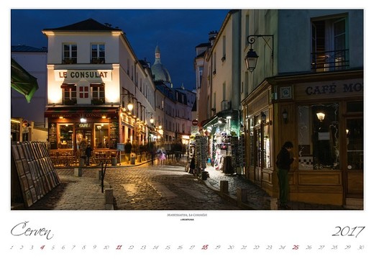Click date 1 in the calendar row
Viewport: 374px width, 259px height.
click(12, 247)
